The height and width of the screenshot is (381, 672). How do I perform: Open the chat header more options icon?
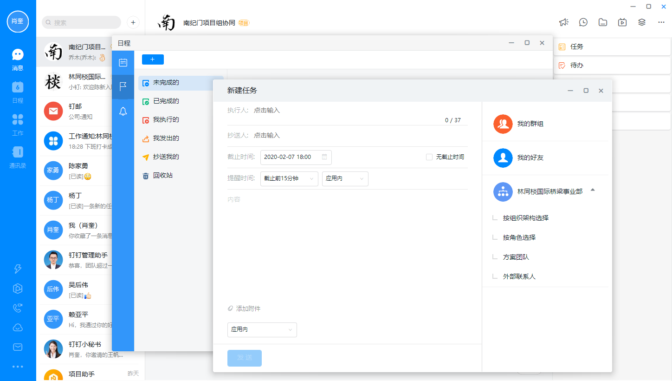tap(661, 22)
